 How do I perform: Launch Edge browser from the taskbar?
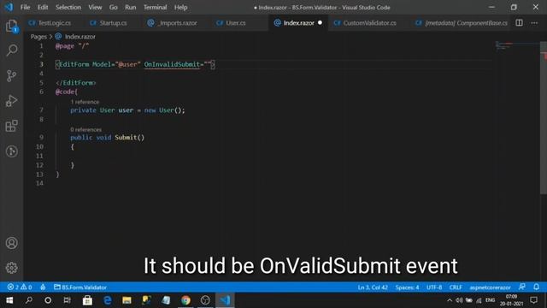pos(108,300)
